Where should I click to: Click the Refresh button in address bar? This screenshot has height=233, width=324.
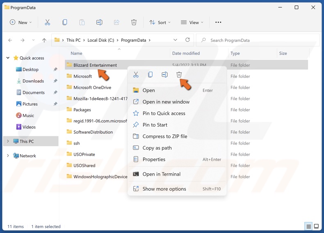[x=187, y=40]
